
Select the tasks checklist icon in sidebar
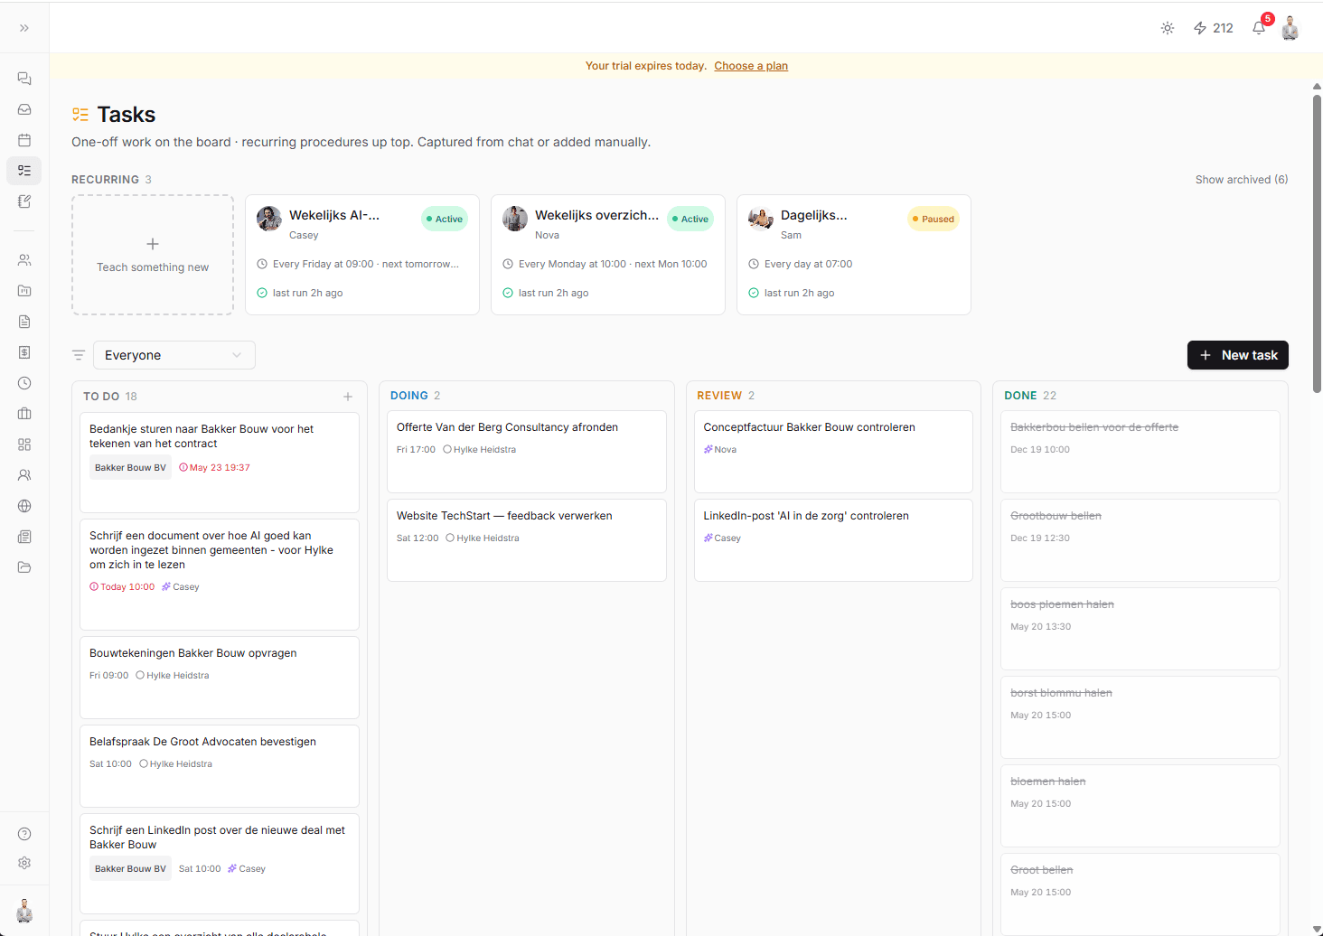(x=24, y=170)
